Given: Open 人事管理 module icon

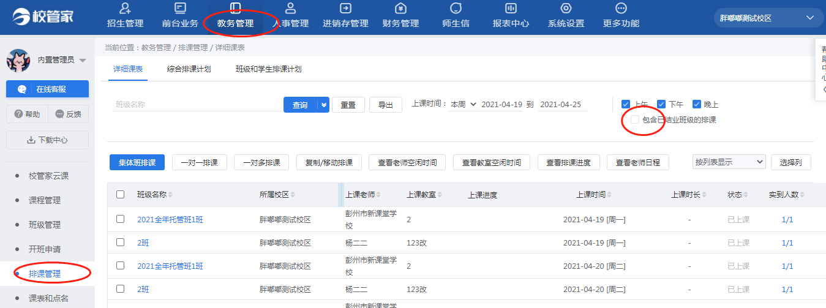Looking at the screenshot, I should point(290,9).
